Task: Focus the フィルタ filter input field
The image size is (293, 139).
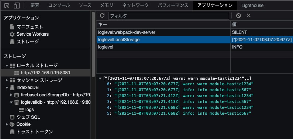Action: (169, 16)
